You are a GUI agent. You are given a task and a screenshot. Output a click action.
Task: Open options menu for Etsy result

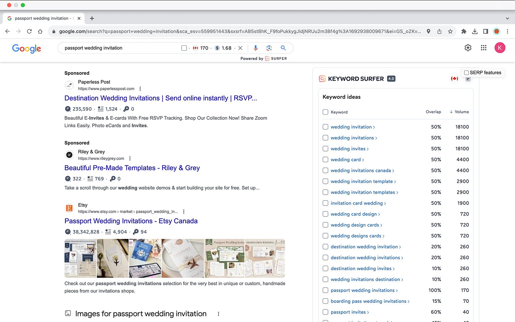click(x=184, y=211)
